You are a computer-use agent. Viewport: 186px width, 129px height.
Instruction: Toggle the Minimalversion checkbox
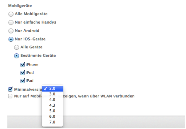(10, 89)
